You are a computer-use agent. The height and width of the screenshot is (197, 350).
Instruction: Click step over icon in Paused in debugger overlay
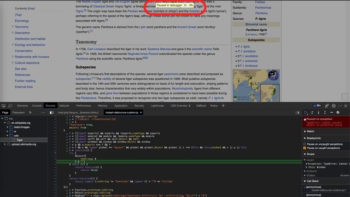pos(191,5)
